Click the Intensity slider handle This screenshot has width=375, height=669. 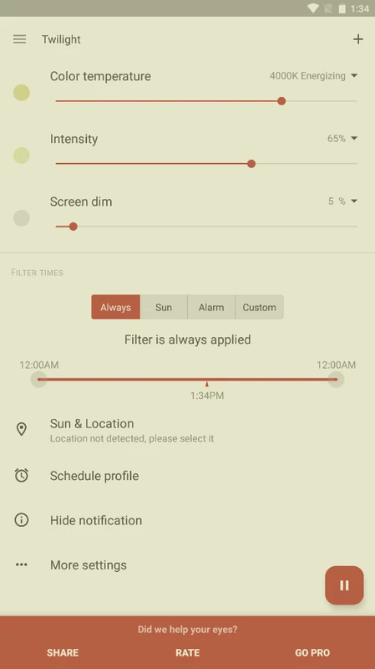tap(251, 164)
